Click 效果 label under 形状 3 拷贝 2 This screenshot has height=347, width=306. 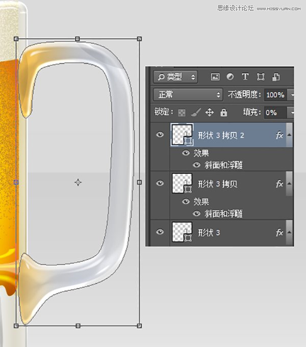click(x=201, y=153)
